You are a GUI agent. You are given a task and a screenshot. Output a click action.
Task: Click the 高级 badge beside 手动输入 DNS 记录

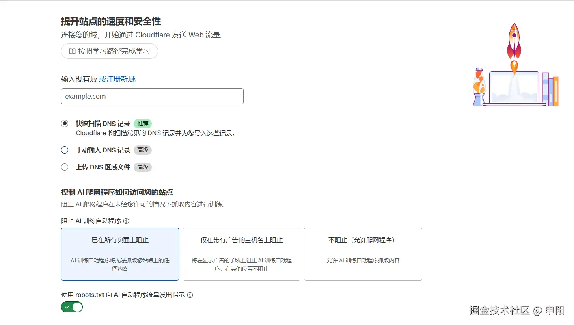[x=142, y=150]
